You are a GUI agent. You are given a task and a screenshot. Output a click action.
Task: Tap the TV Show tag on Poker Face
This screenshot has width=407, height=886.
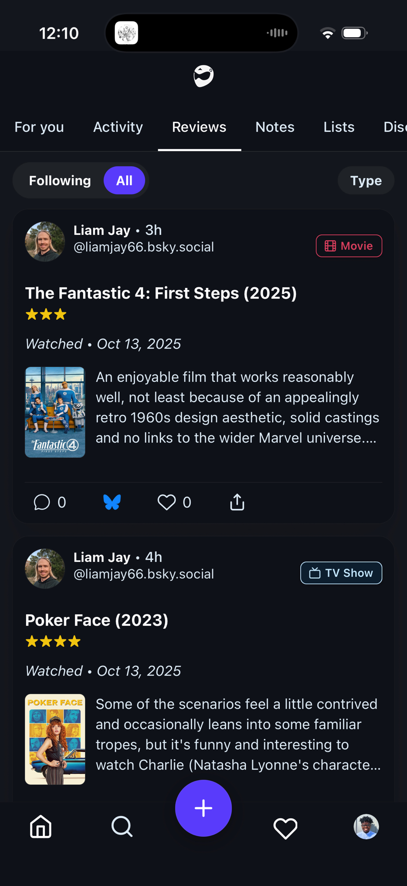(x=341, y=573)
